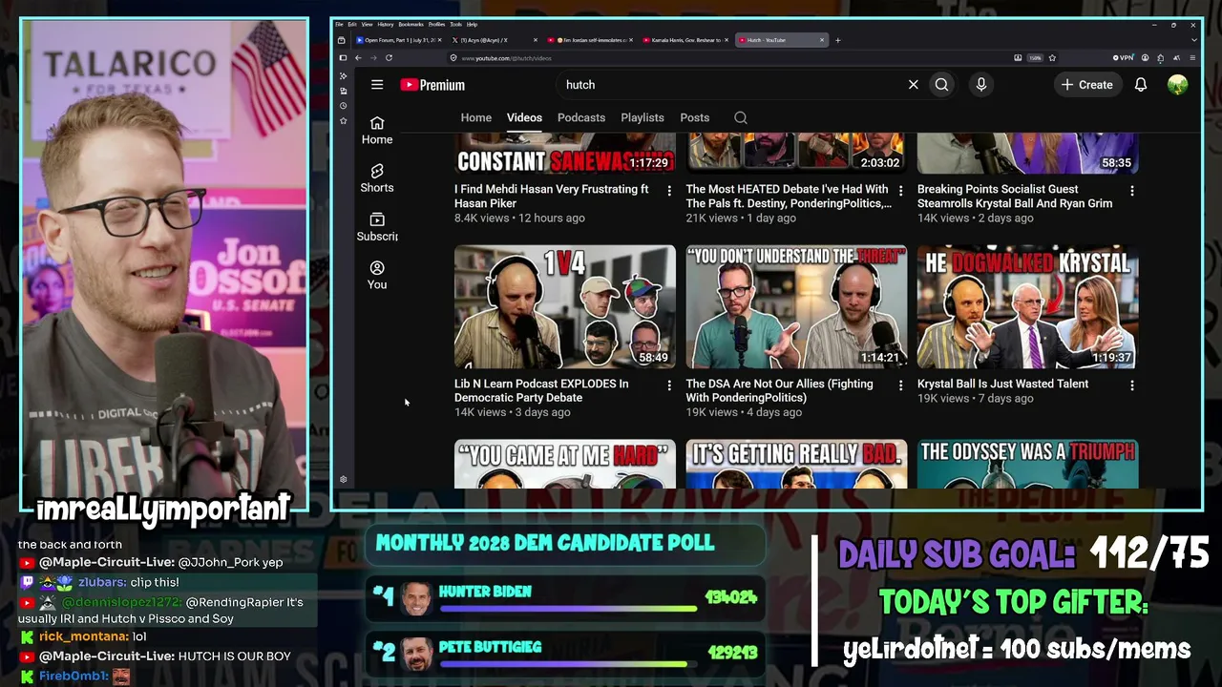The height and width of the screenshot is (687, 1222).
Task: Search within the channel using magnifier icon
Action: 740,117
